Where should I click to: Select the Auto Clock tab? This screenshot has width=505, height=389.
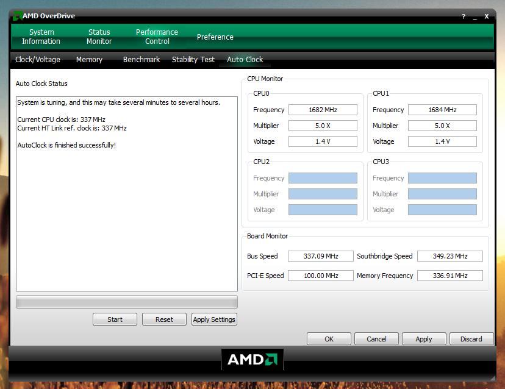click(245, 60)
